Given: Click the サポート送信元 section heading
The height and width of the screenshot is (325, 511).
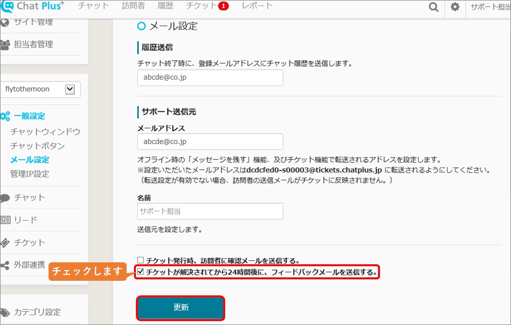Looking at the screenshot, I should (168, 112).
